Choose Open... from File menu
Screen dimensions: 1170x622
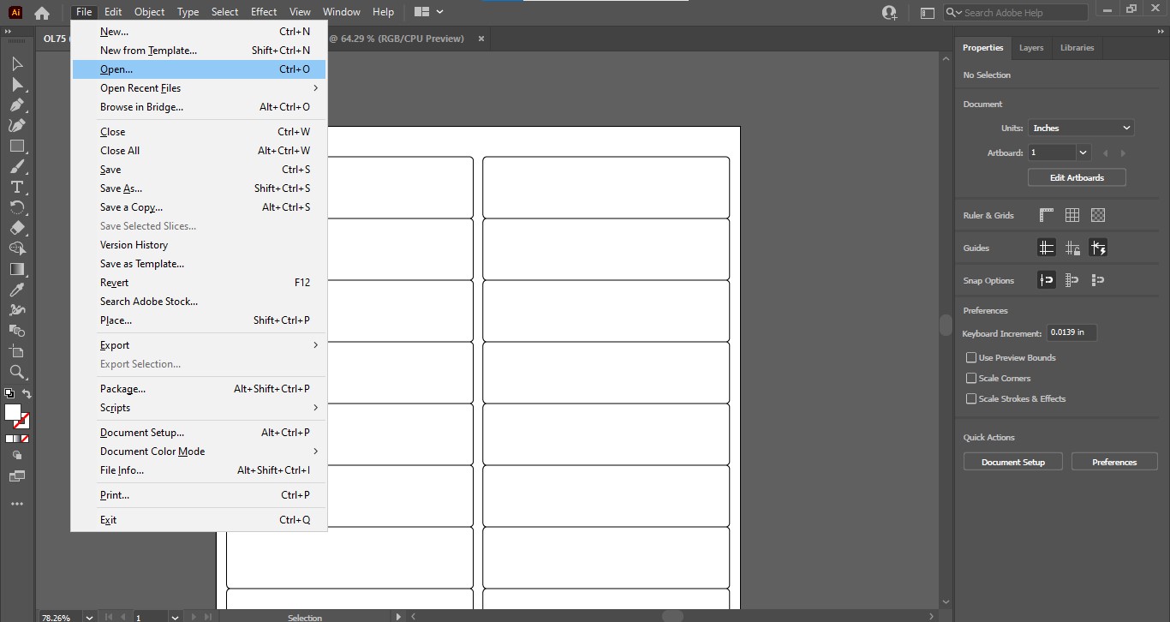pos(198,69)
